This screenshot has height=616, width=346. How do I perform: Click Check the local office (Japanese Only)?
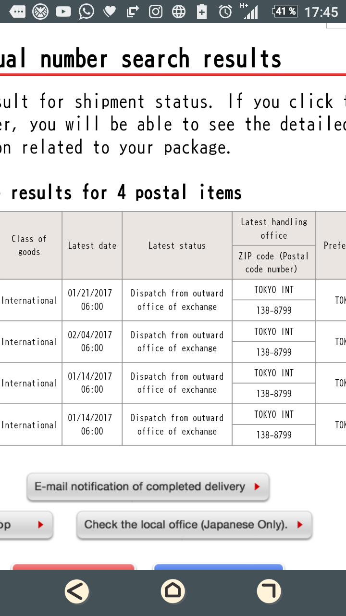click(x=194, y=525)
